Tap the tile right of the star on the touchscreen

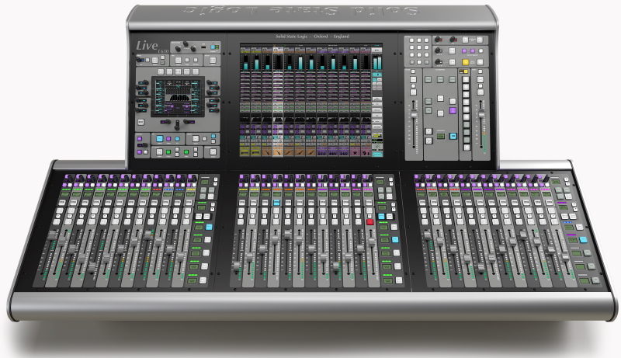(366, 152)
